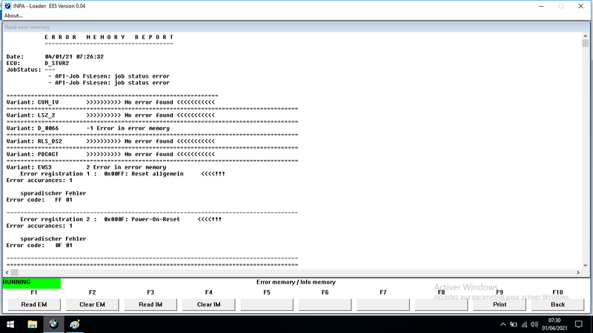
Task: Click the ECU value 'D_STVR2'
Action: [57, 63]
